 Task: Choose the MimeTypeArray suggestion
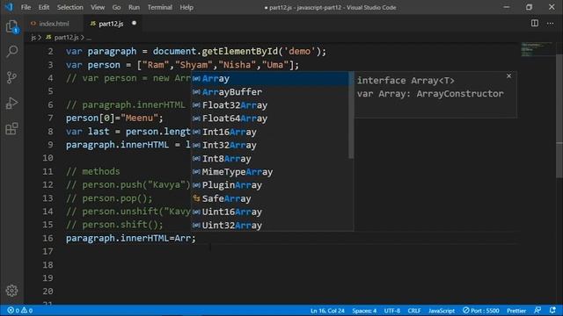coord(270,172)
